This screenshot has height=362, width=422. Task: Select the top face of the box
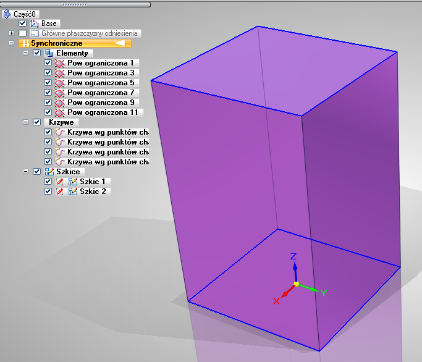coord(274,71)
